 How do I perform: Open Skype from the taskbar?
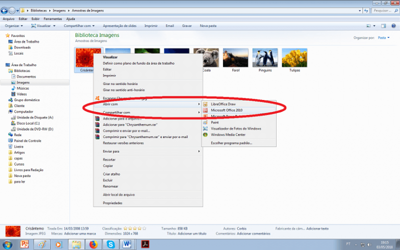[111, 244]
